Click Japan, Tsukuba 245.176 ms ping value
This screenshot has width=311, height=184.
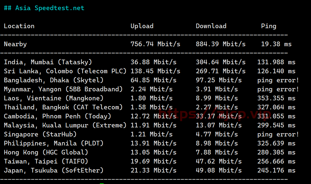point(276,170)
